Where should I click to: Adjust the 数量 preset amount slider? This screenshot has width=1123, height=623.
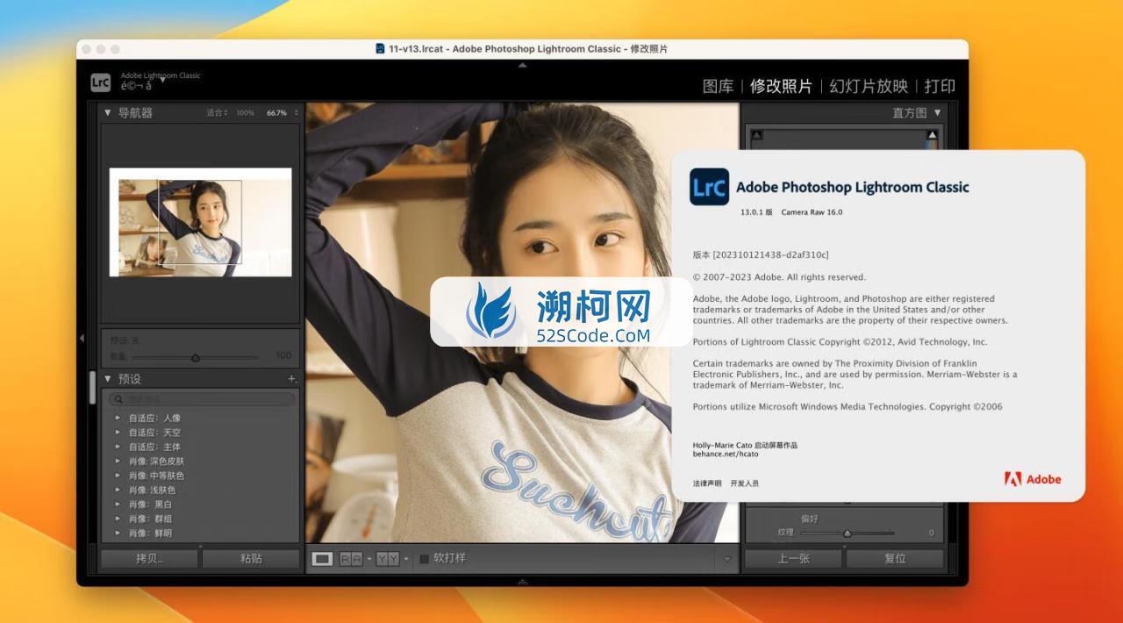pos(196,357)
